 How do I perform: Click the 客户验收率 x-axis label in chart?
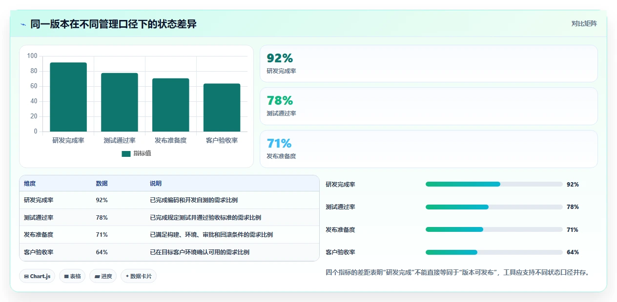(222, 140)
